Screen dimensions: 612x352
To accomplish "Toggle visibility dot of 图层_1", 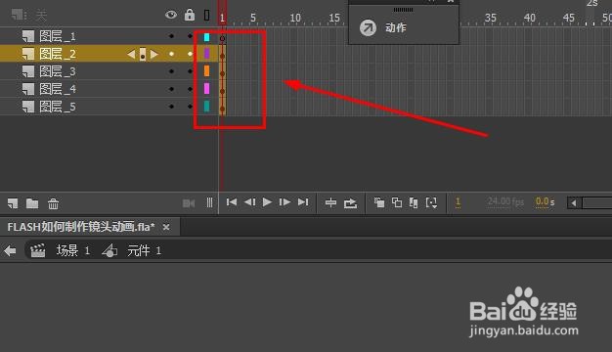I will (171, 36).
